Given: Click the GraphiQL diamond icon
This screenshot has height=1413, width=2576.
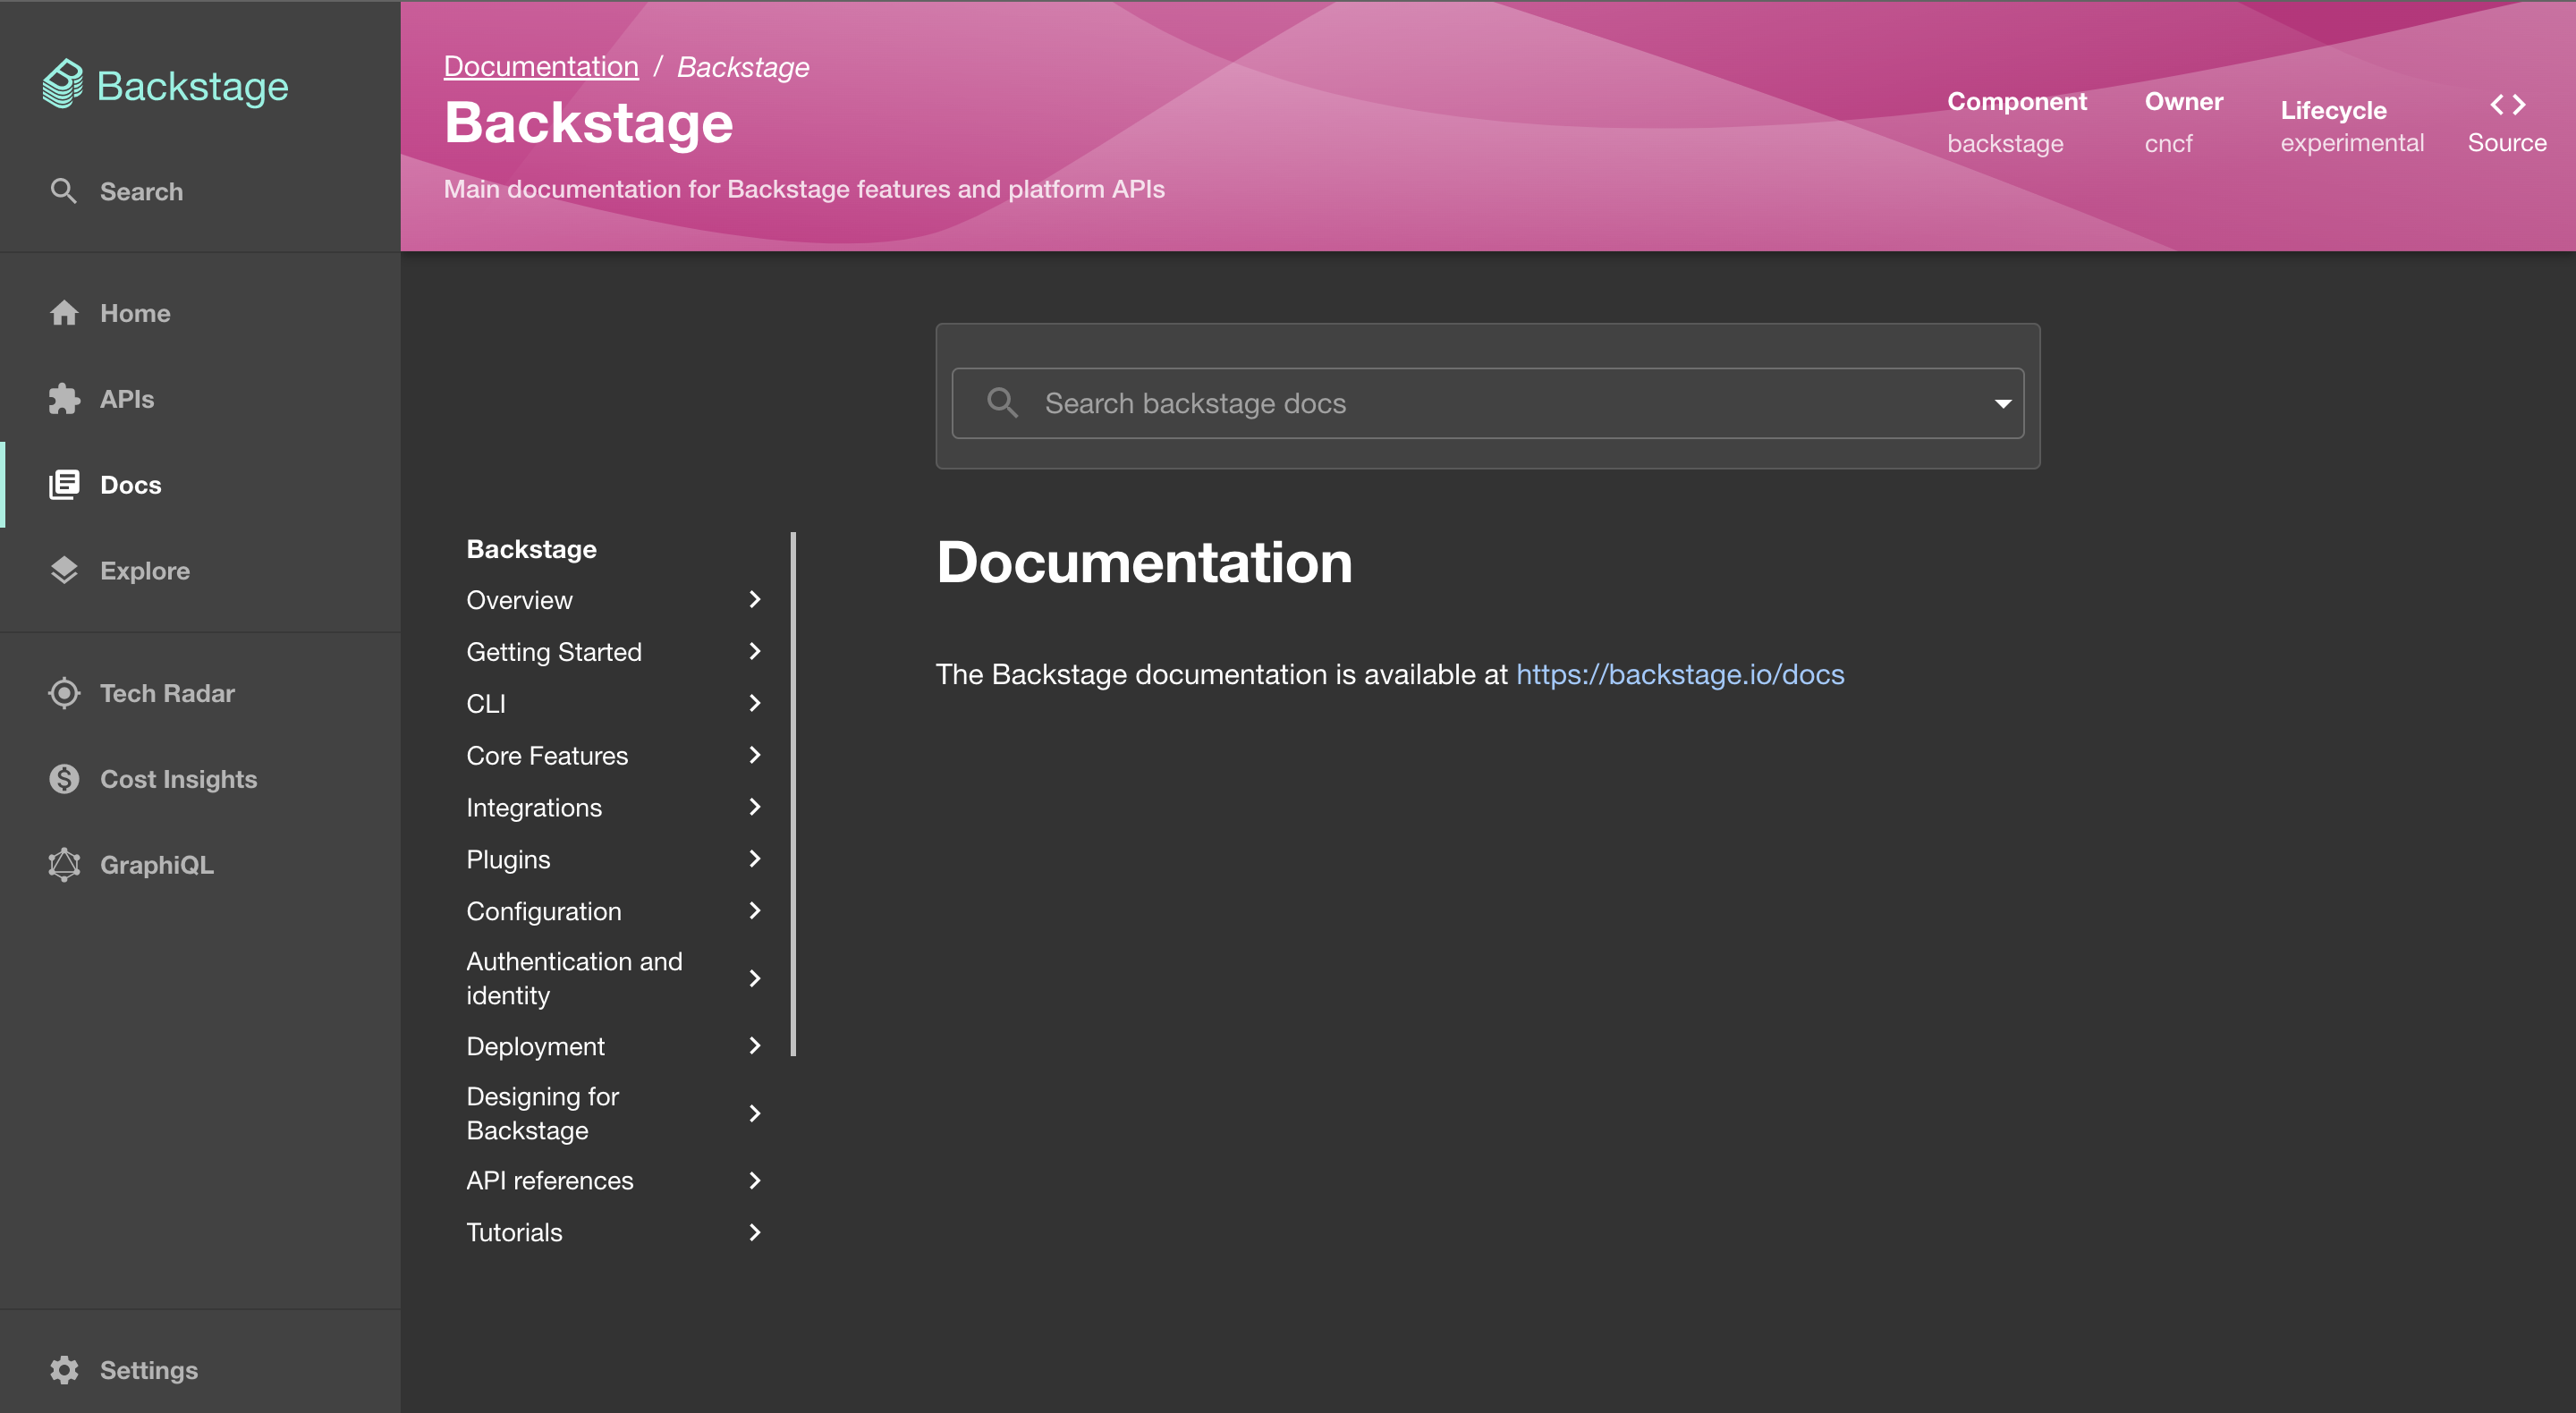Looking at the screenshot, I should coord(64,863).
